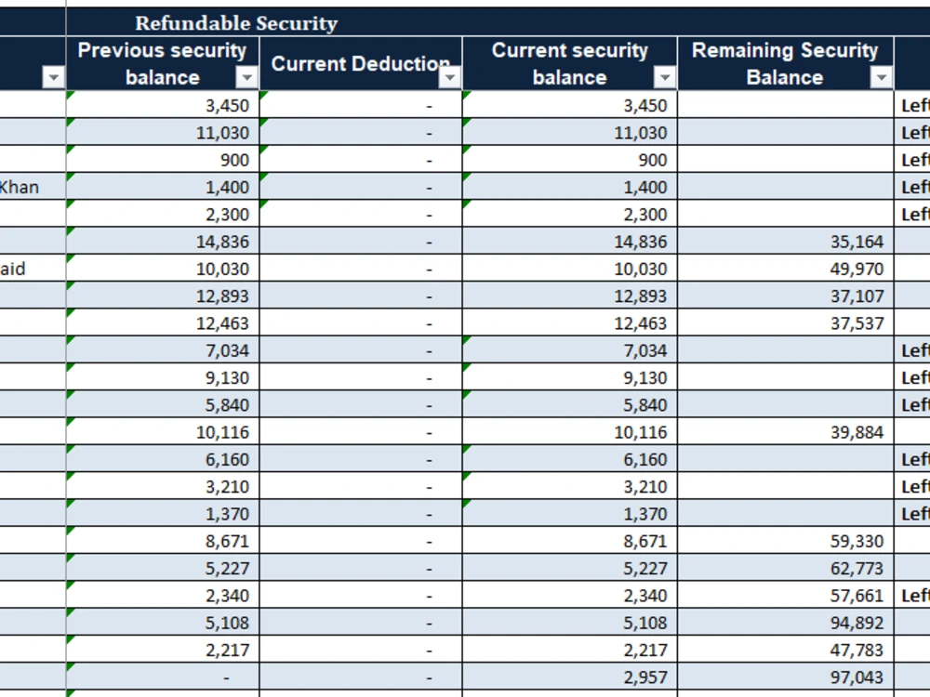Viewport: 930px width, 697px height.
Task: Select the Remaining Security Balance header text
Action: click(785, 63)
